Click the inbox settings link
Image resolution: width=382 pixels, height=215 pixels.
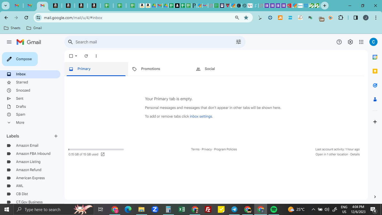(x=201, y=116)
